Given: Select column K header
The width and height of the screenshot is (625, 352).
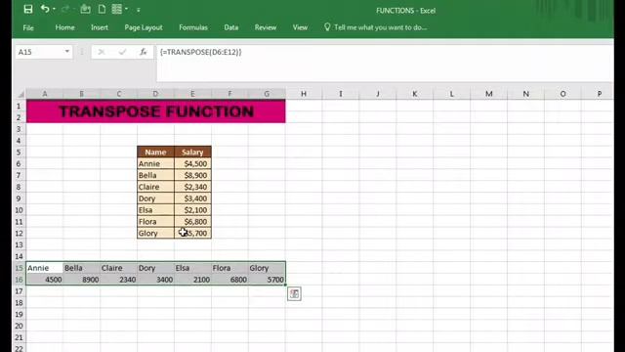Looking at the screenshot, I should pyautogui.click(x=415, y=94).
